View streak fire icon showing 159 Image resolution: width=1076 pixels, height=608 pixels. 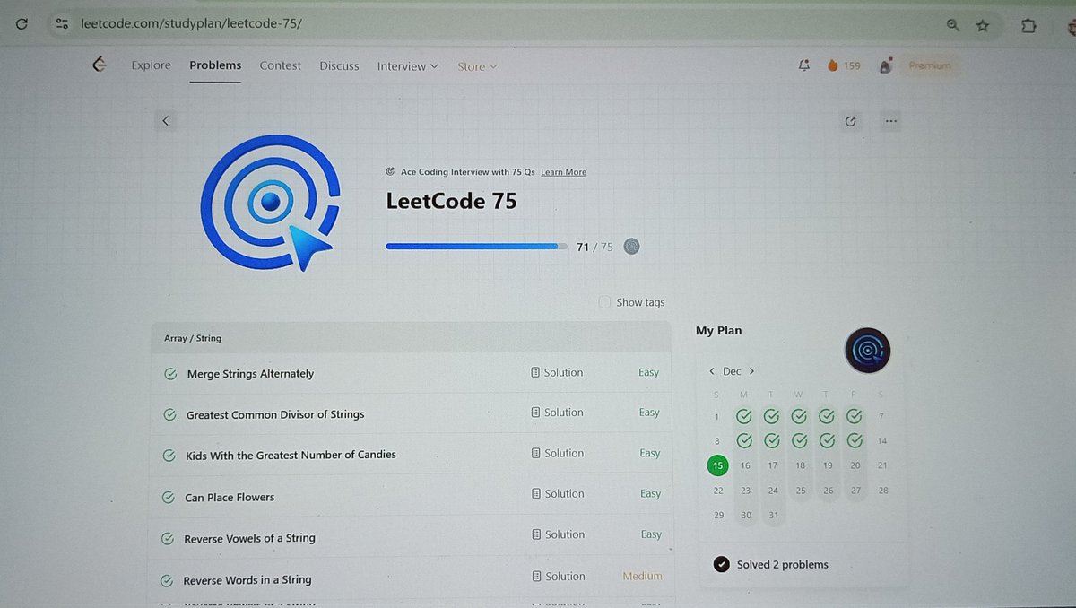tap(832, 65)
